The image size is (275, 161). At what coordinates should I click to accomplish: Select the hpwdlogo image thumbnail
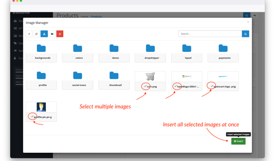pyautogui.click(x=187, y=77)
